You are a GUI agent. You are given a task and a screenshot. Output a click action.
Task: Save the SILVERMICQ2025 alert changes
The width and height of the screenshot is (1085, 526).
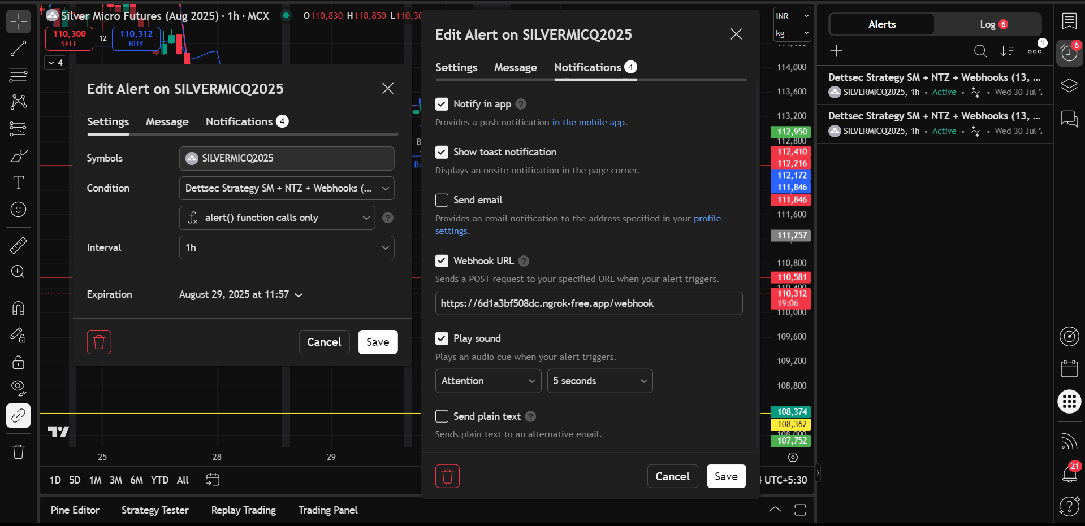click(726, 476)
